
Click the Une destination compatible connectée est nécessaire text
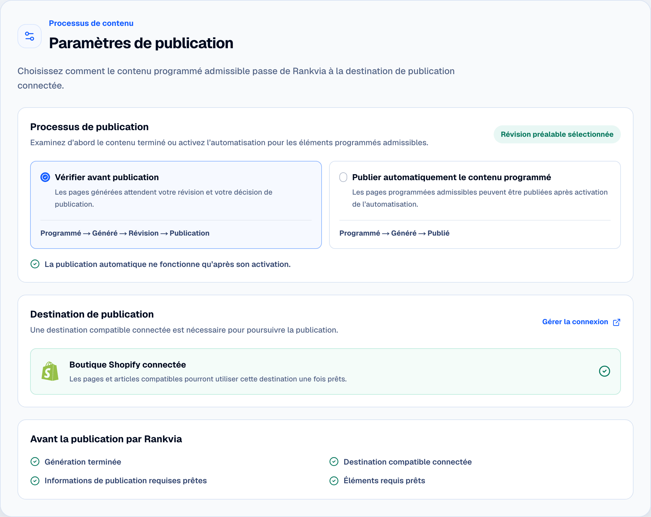click(x=184, y=330)
